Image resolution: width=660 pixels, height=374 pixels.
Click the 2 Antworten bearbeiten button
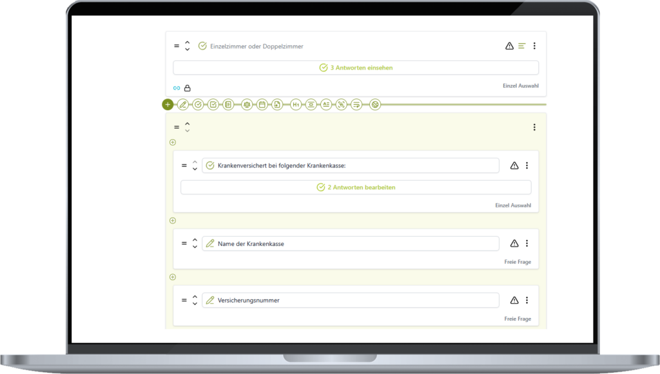(x=356, y=187)
